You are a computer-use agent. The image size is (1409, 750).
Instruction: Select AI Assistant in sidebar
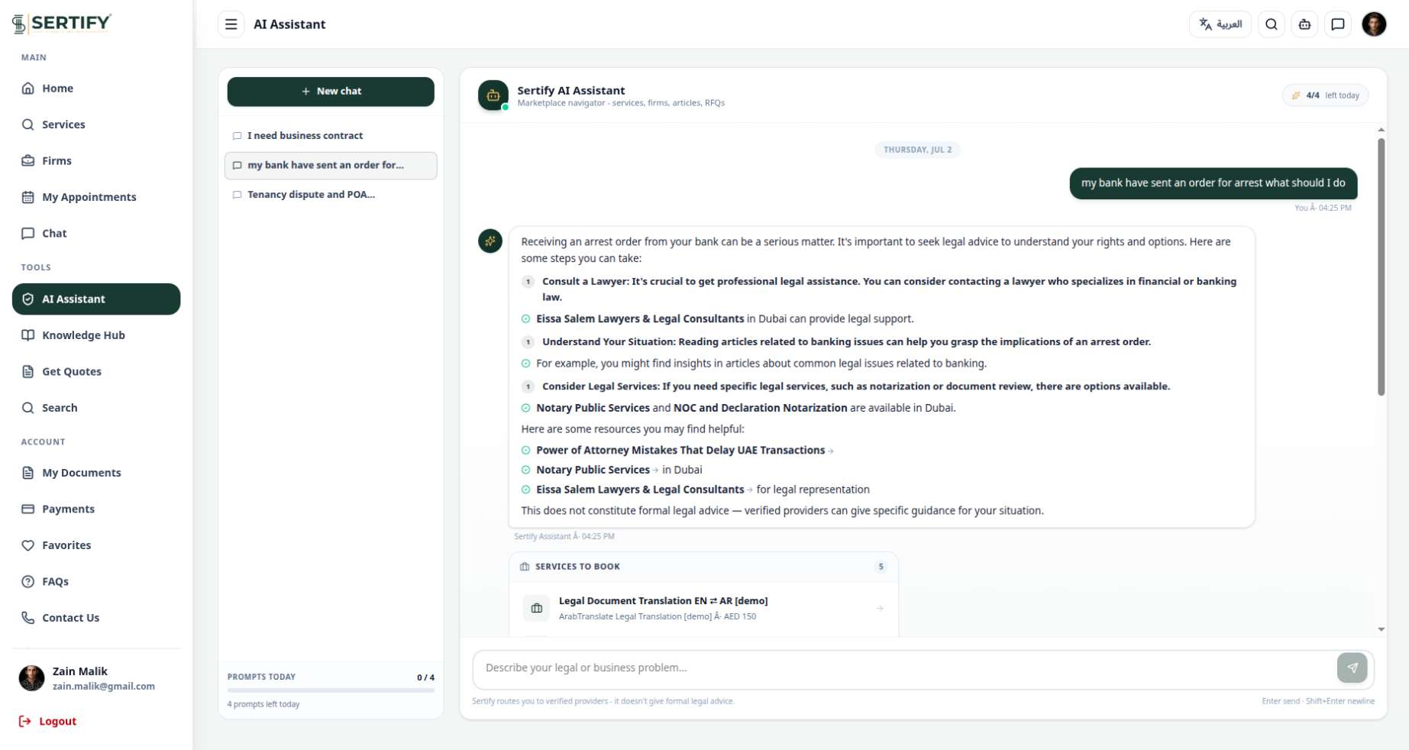[x=96, y=299]
